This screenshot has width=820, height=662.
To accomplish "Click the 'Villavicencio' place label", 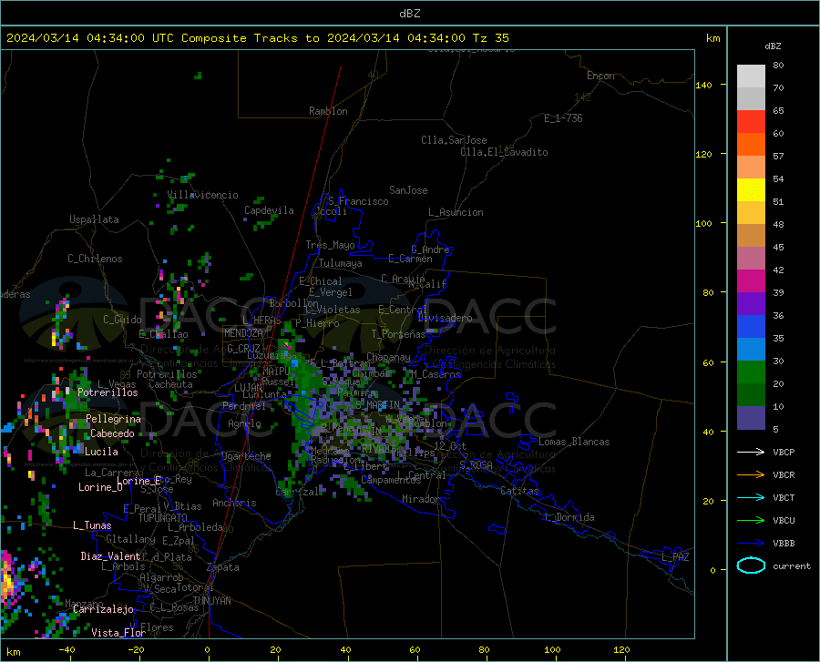I will coord(203,195).
